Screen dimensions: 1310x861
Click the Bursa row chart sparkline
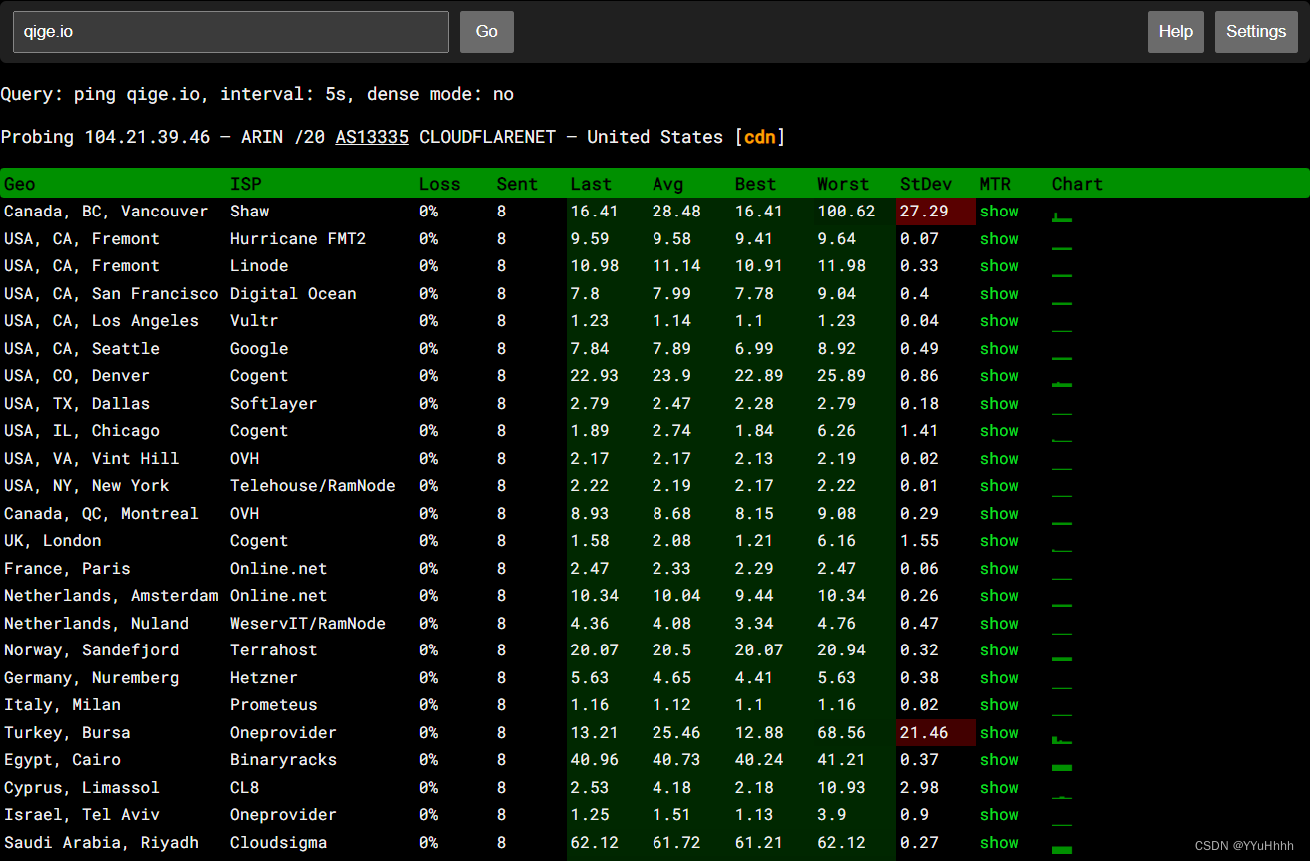tap(1062, 739)
